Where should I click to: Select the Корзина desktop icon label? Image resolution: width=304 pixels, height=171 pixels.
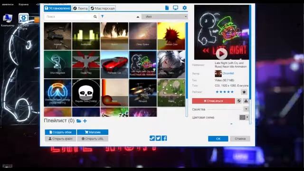click(24, 4)
